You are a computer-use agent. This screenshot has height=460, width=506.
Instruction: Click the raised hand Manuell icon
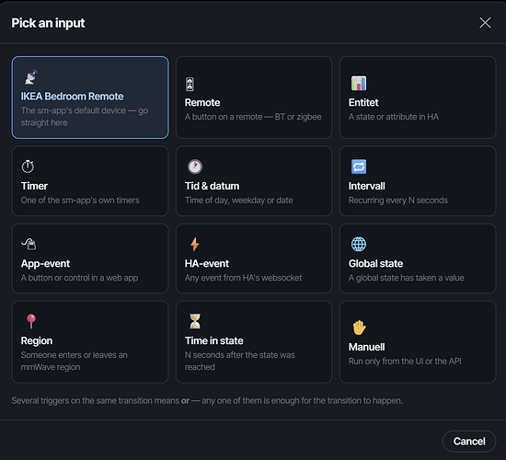coord(359,328)
